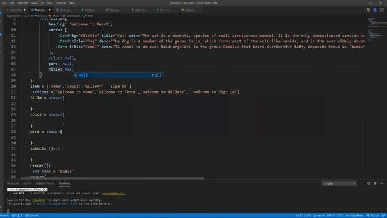The height and width of the screenshot is (218, 387).
Task: Split the editor to the right
Action: [382, 10]
